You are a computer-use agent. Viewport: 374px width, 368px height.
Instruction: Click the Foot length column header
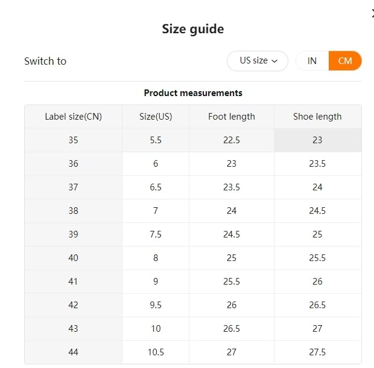(x=232, y=117)
